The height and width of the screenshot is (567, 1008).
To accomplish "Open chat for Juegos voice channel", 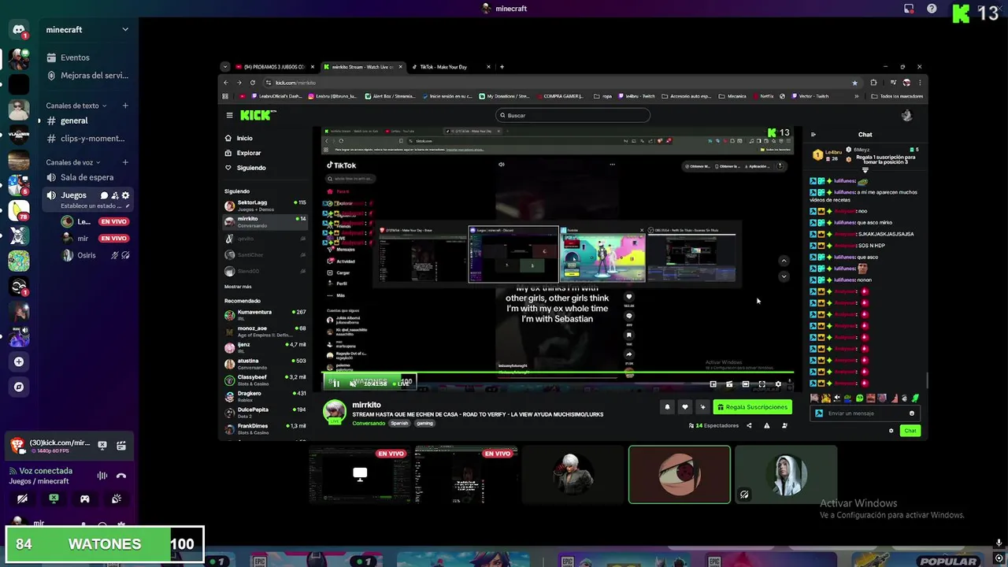I will pos(104,195).
